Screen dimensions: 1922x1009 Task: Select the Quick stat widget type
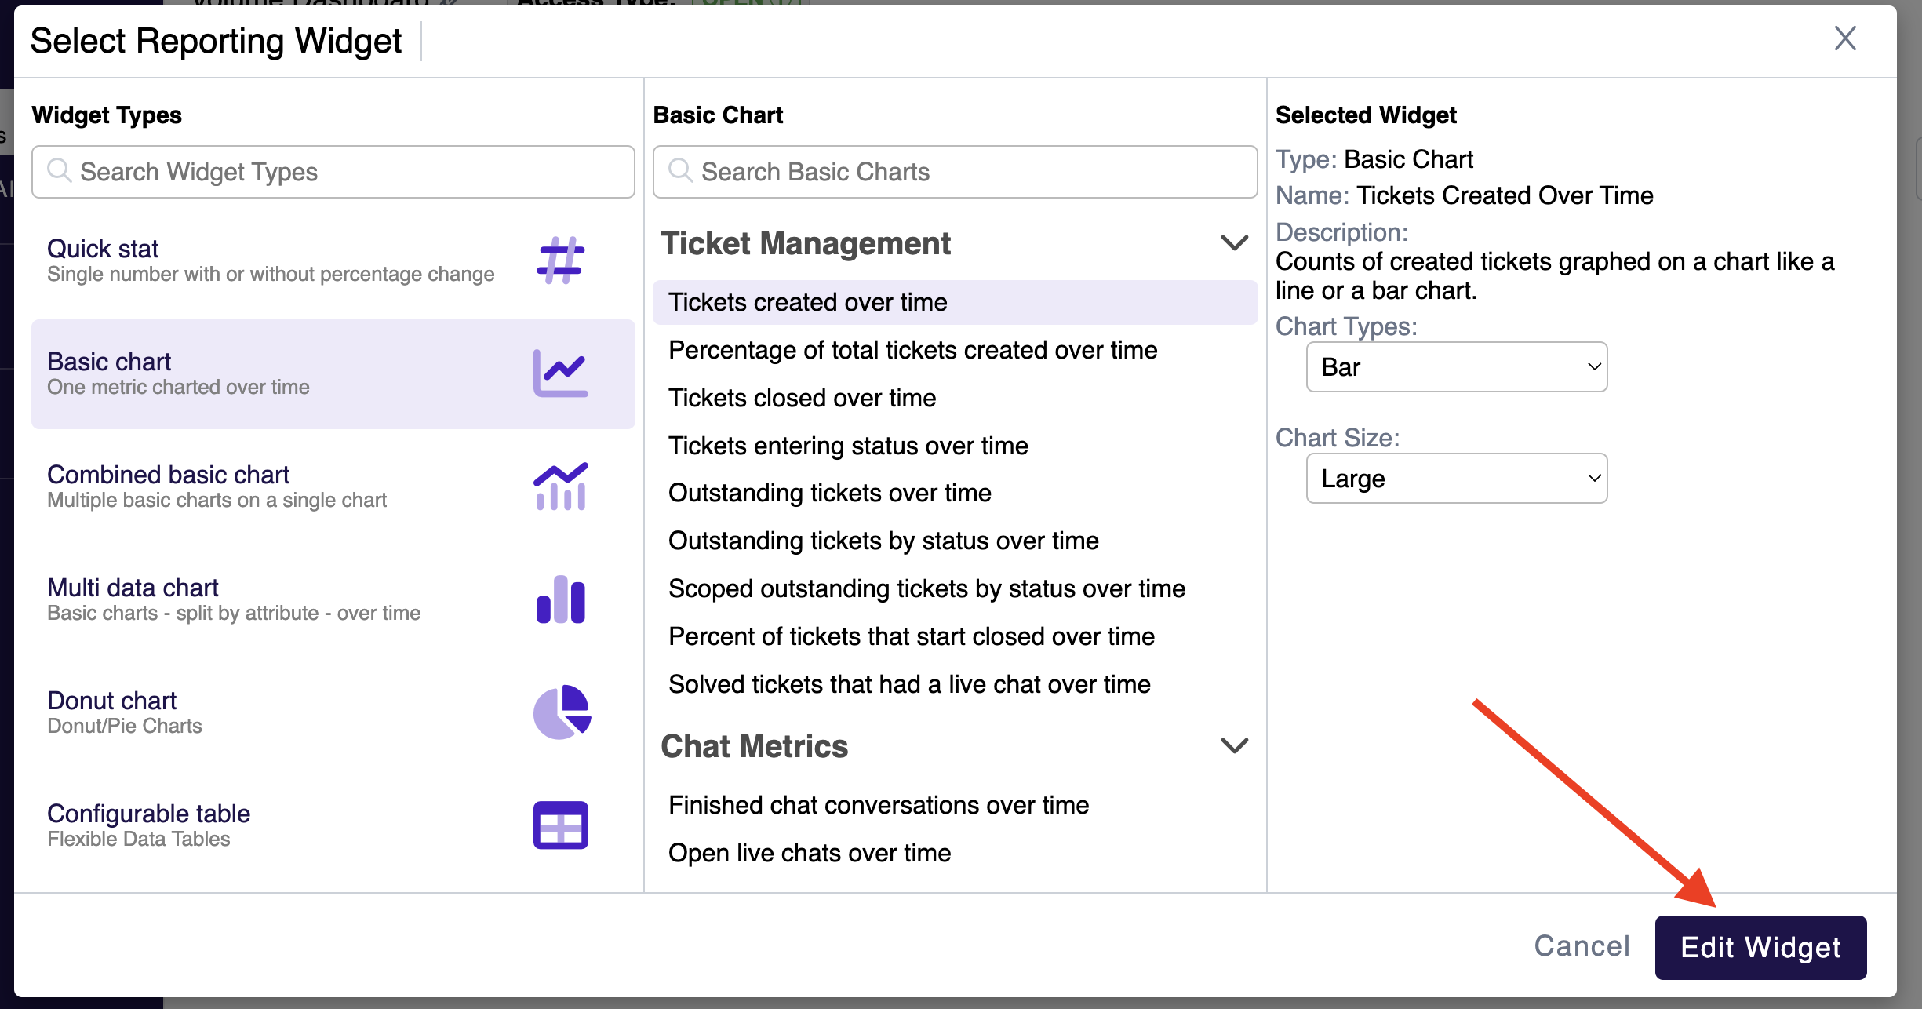coord(333,261)
